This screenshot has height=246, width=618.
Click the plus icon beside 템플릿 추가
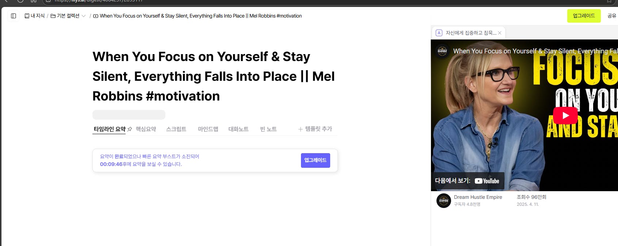tap(300, 129)
